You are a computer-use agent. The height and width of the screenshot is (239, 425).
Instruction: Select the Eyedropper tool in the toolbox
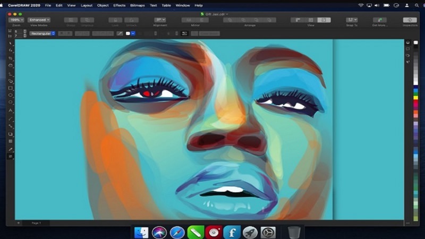(11, 149)
